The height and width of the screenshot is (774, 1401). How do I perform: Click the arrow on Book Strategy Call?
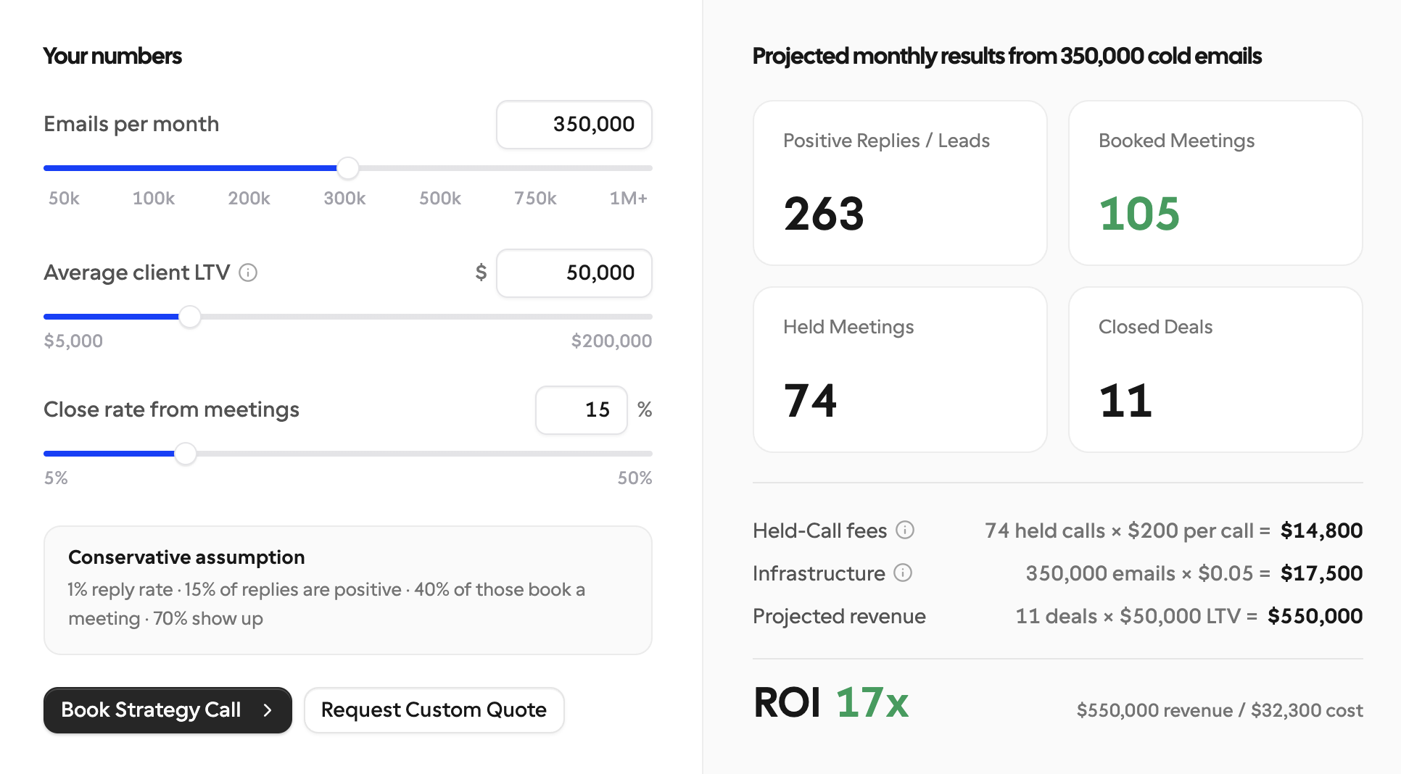[x=268, y=710]
